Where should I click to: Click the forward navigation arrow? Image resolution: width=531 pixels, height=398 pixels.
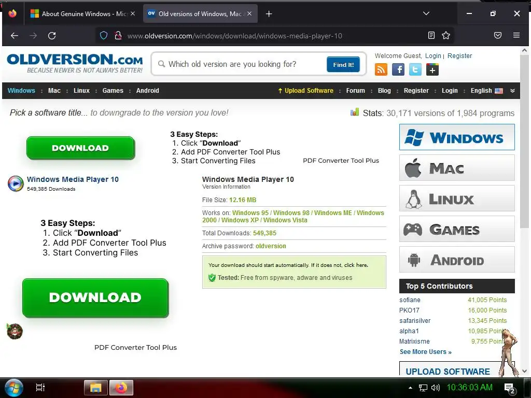coord(33,36)
